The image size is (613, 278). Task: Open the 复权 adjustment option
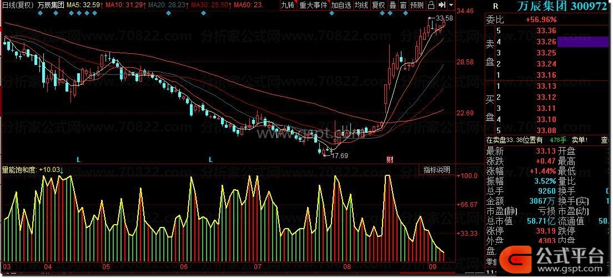(x=378, y=5)
